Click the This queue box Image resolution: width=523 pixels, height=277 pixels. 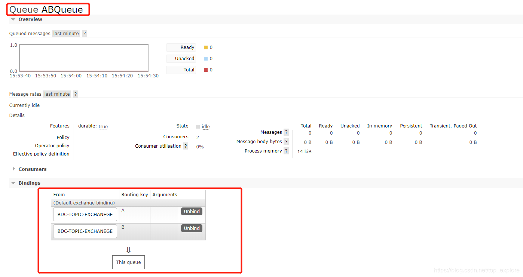128,262
